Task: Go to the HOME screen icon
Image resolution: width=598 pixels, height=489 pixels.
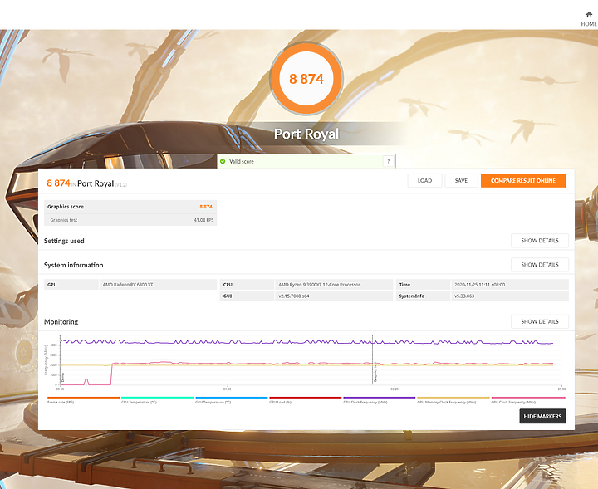Action: (x=589, y=15)
